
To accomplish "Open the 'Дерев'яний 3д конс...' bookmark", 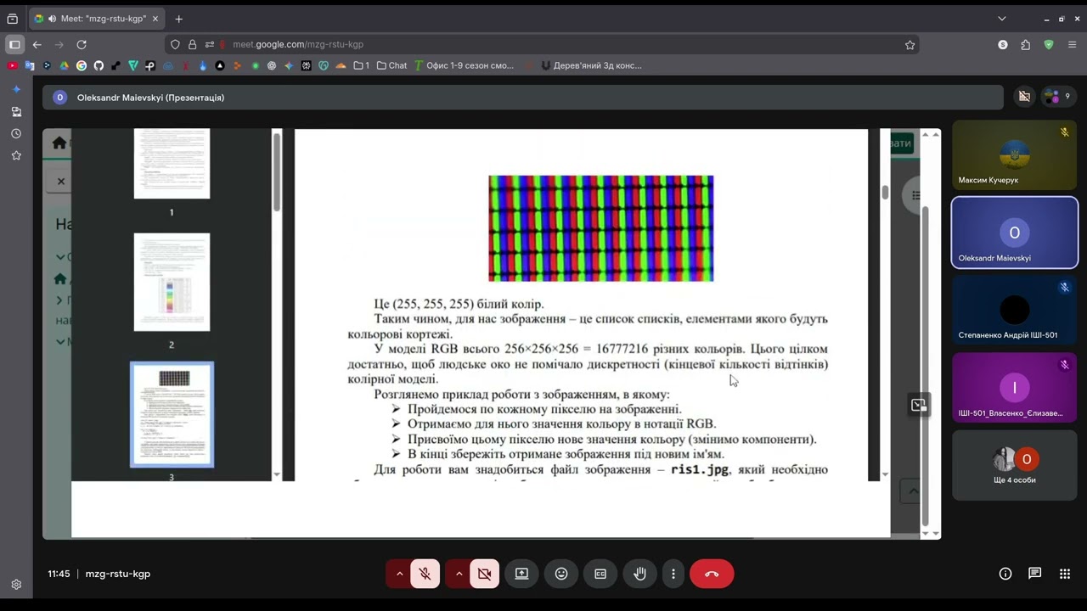I will coord(591,65).
